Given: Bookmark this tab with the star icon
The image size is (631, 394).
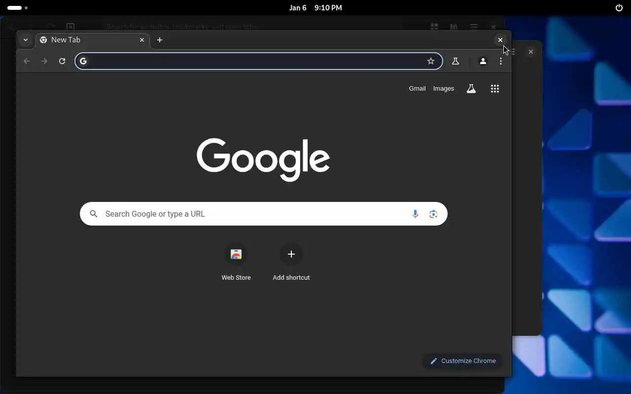Looking at the screenshot, I should [x=431, y=61].
